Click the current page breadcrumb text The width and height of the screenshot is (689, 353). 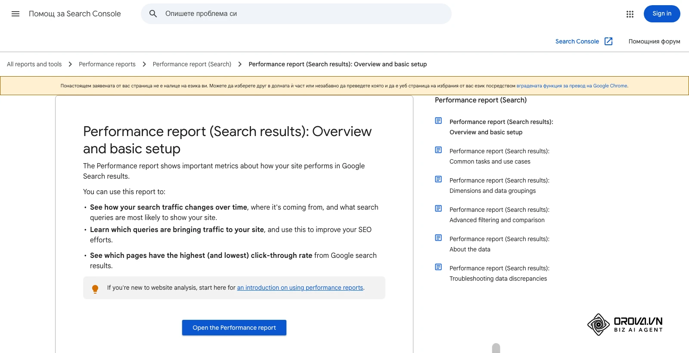[338, 64]
